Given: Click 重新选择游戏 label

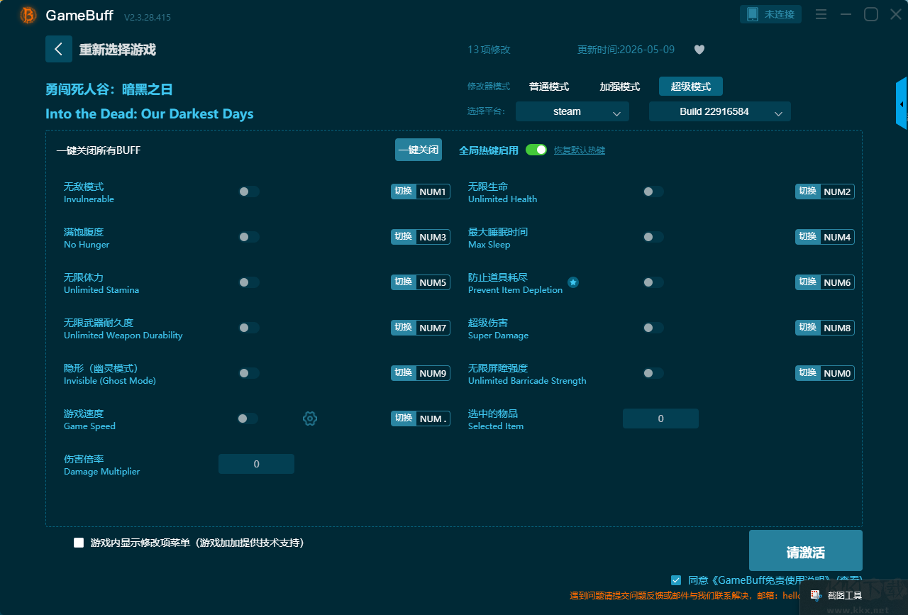Looking at the screenshot, I should 118,50.
